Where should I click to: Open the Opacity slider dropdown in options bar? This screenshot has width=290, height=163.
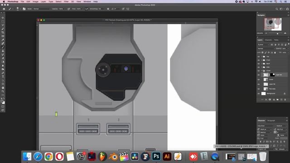pyautogui.click(x=64, y=9)
